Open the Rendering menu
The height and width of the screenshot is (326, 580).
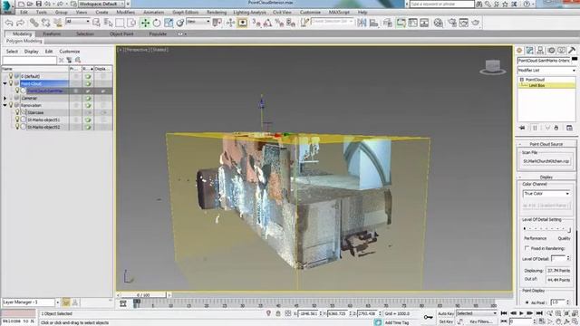217,12
